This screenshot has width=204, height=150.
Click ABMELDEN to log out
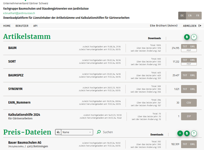(190, 26)
